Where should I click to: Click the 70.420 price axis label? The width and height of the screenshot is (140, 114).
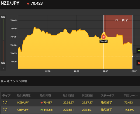[13, 62]
